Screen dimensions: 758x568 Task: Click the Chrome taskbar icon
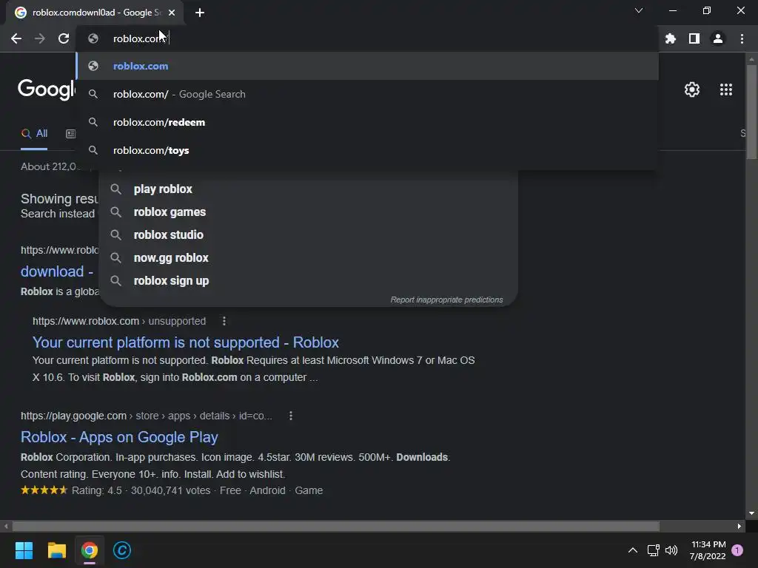[x=90, y=550]
